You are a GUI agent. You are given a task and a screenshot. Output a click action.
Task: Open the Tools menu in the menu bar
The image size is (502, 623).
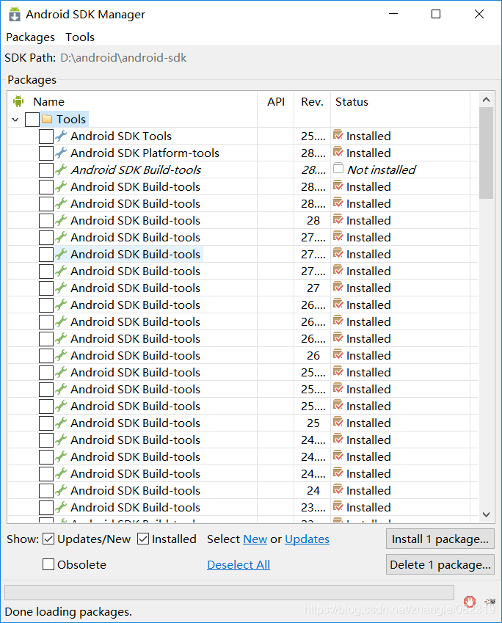pos(80,37)
